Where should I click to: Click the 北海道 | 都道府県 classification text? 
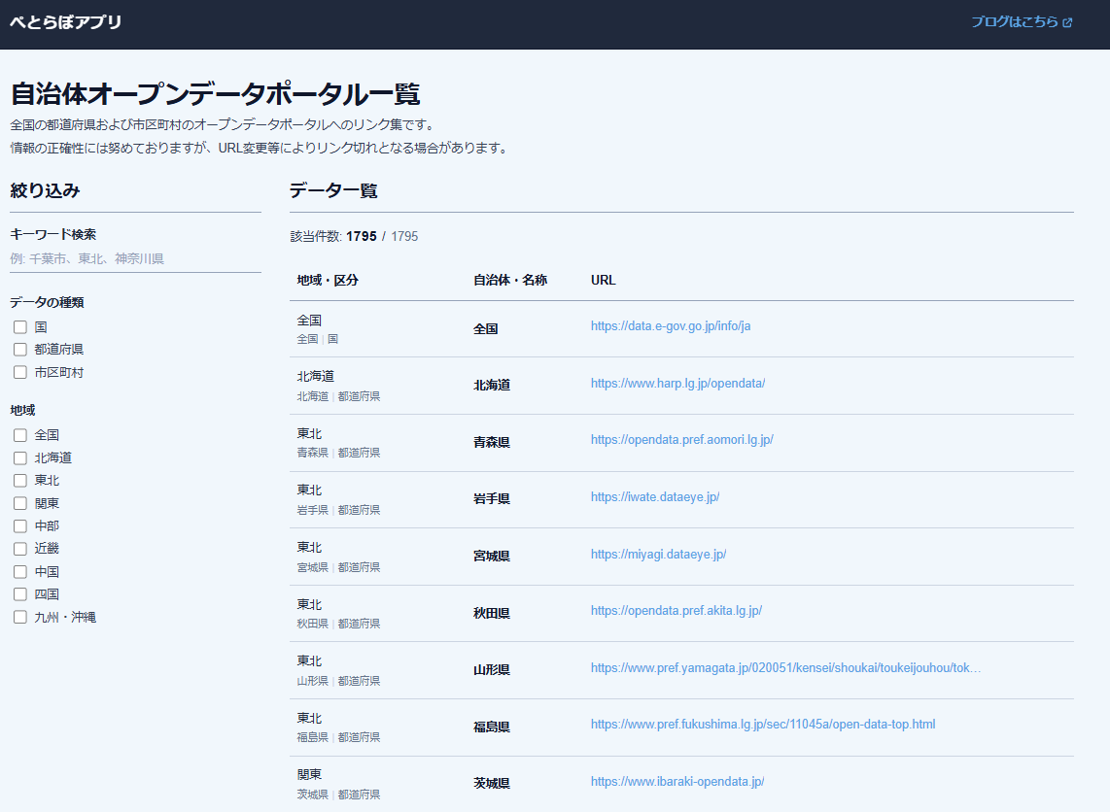(338, 396)
